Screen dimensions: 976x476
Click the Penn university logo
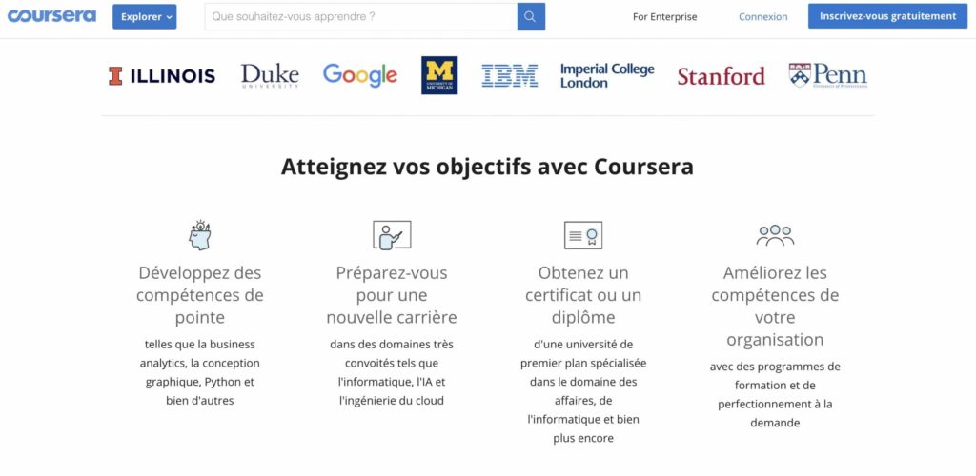pos(827,76)
